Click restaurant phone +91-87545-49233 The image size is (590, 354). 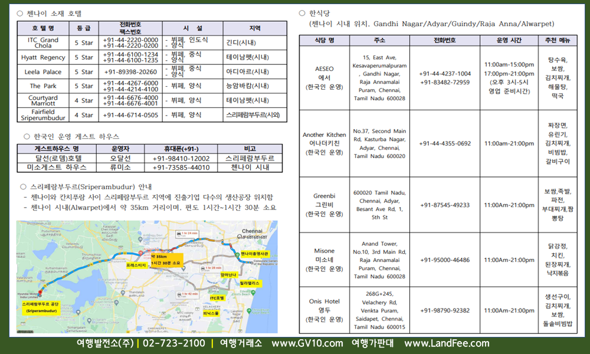point(445,205)
